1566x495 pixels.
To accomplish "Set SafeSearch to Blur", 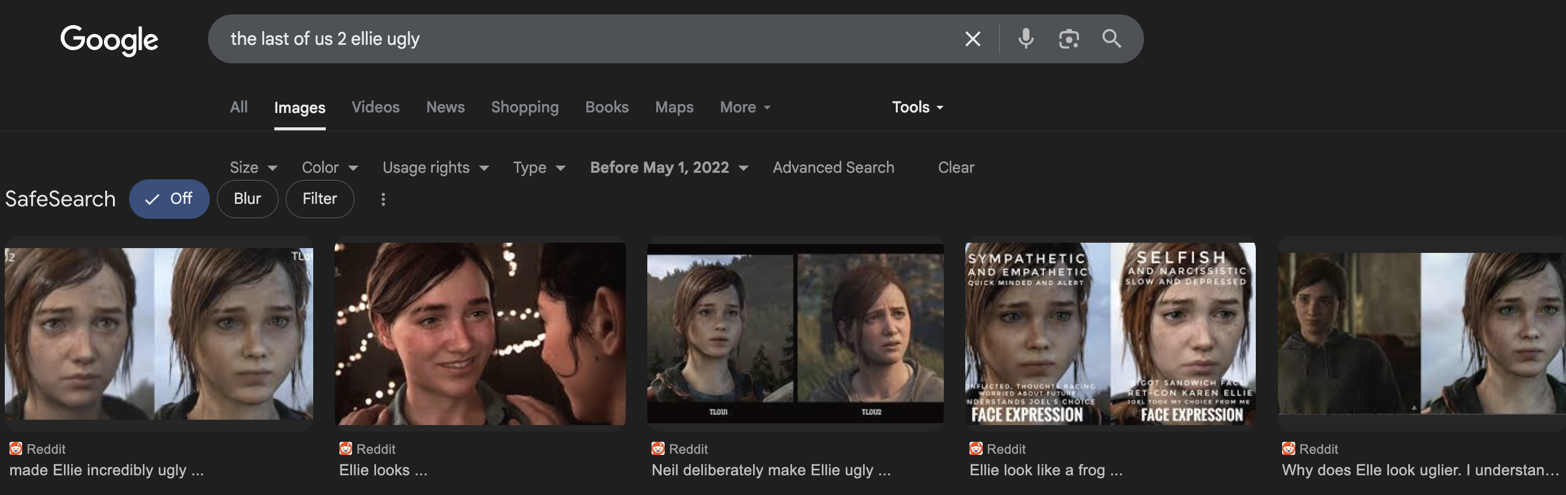I will click(247, 199).
